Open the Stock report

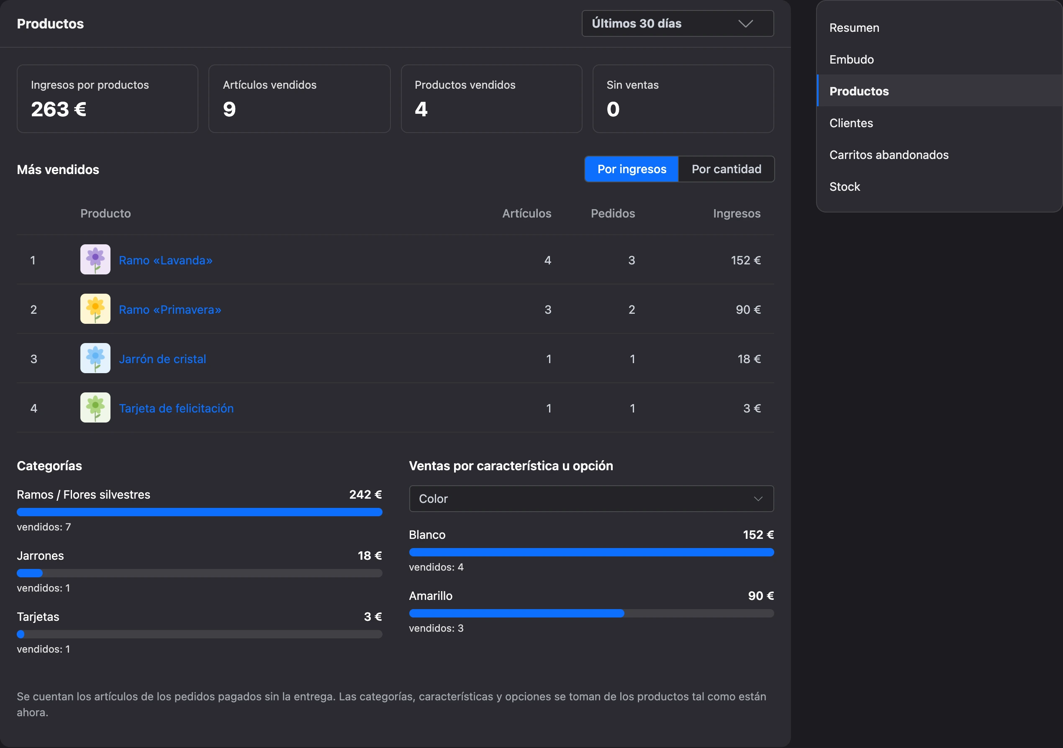pos(845,187)
